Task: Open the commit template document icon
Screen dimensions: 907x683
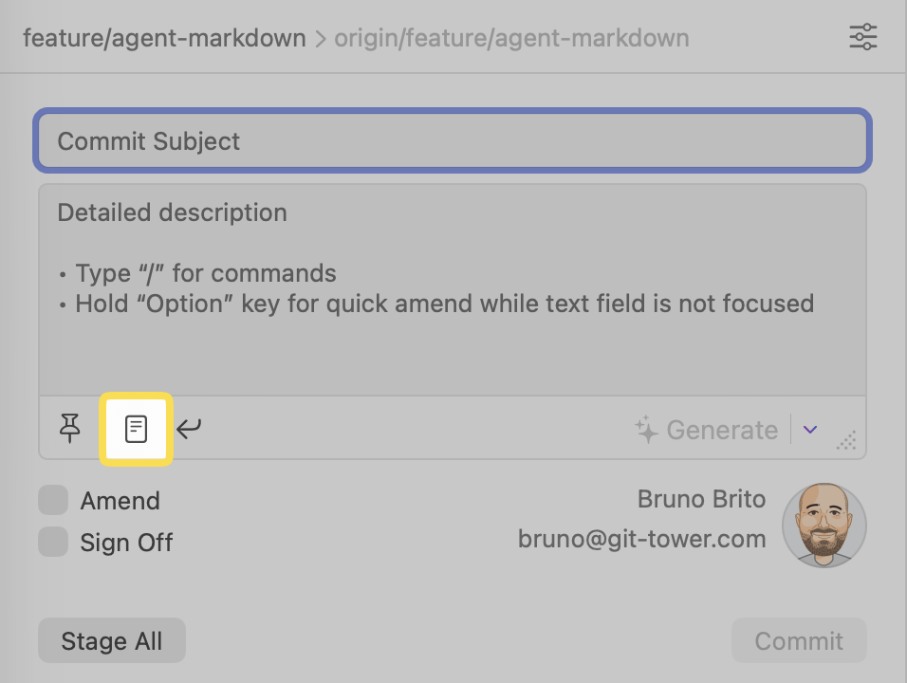Action: pos(136,429)
